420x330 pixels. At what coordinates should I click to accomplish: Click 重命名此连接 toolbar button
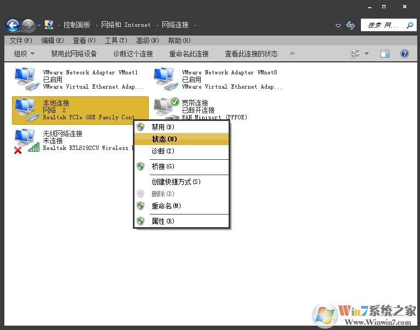pyautogui.click(x=189, y=54)
